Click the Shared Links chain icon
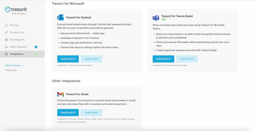Viewport: 255px width, 131px height. (6, 33)
